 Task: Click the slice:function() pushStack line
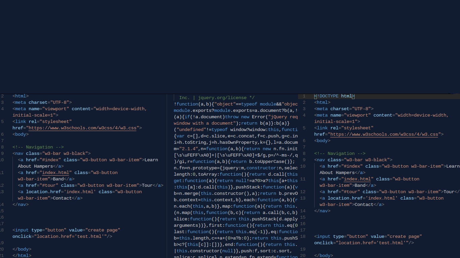click(236, 219)
